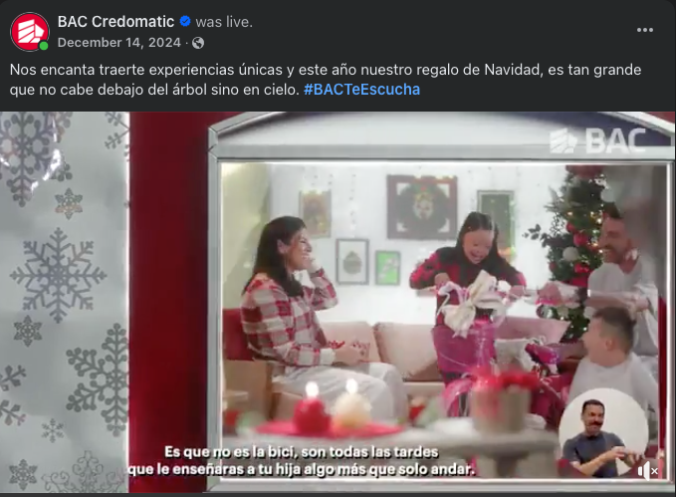Click the wreath picture on the wall
Screen dimensions: 676x497
coord(422,206)
